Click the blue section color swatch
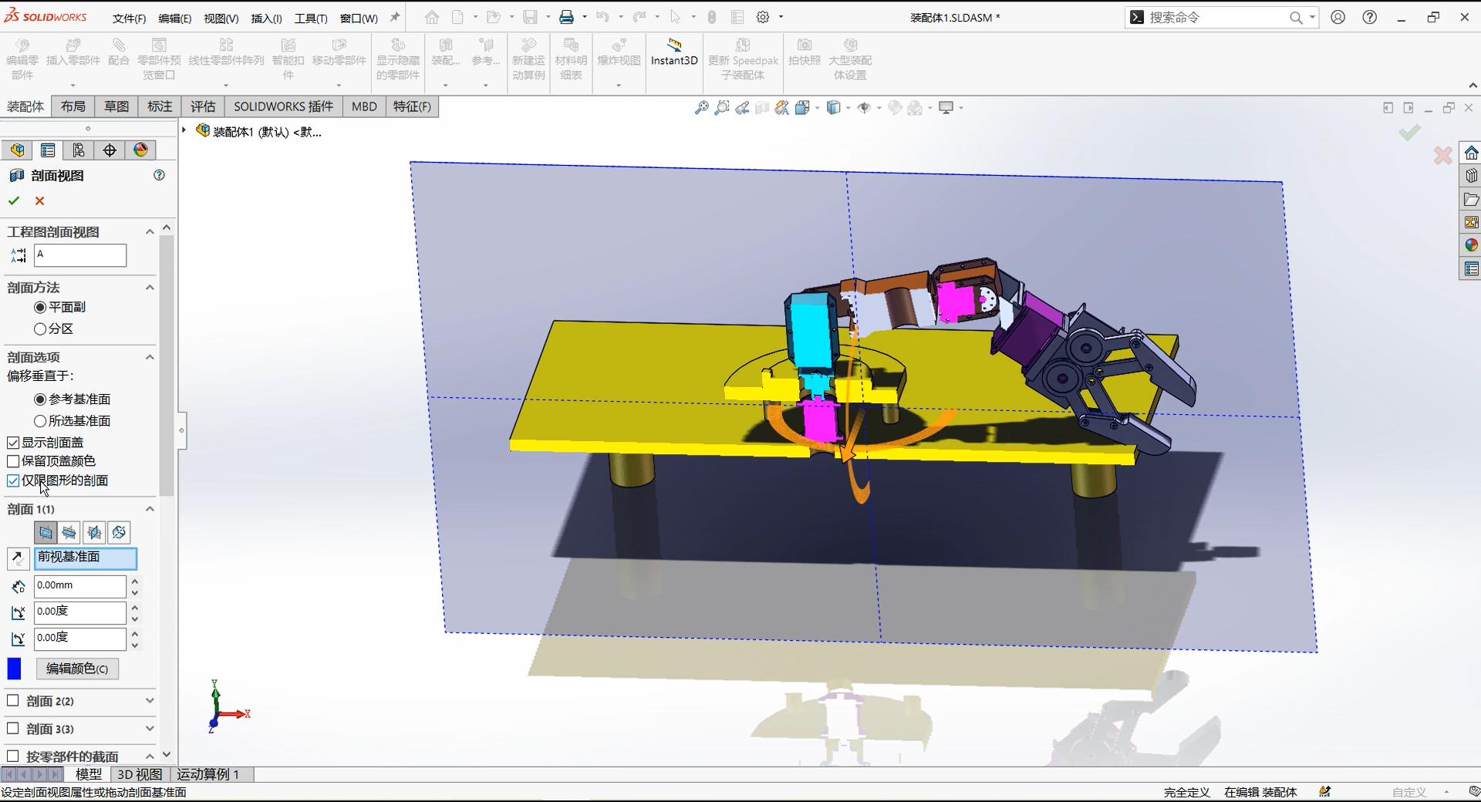Viewport: 1481px width, 802px height. (x=15, y=669)
